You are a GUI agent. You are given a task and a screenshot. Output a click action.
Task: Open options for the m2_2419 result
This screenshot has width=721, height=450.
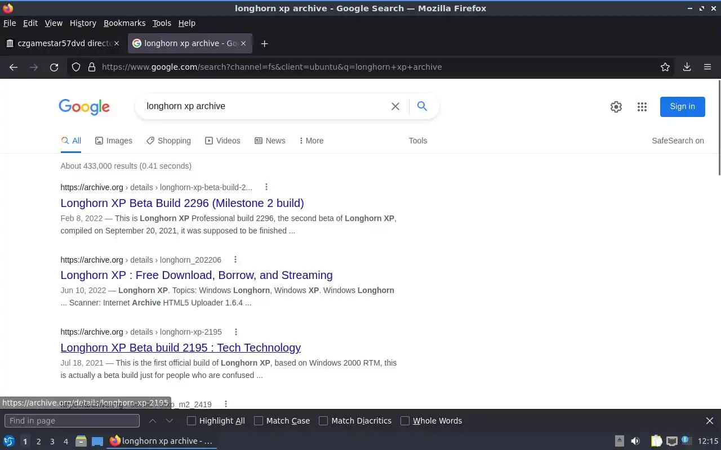[226, 404]
